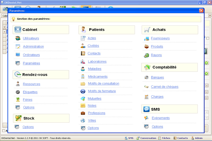Click the Paramètres gear icon under Cabinet
The width and height of the screenshot is (212, 141).
[18, 63]
